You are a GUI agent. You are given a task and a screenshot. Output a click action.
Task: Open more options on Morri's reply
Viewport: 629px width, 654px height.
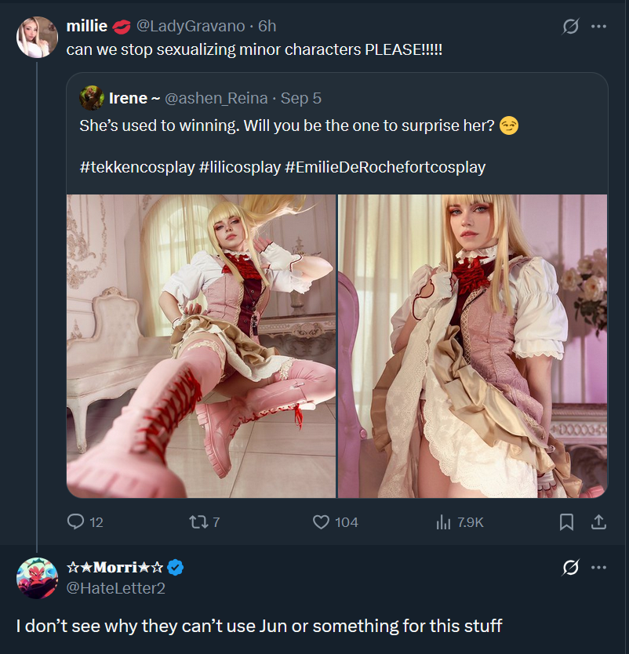[x=598, y=569]
